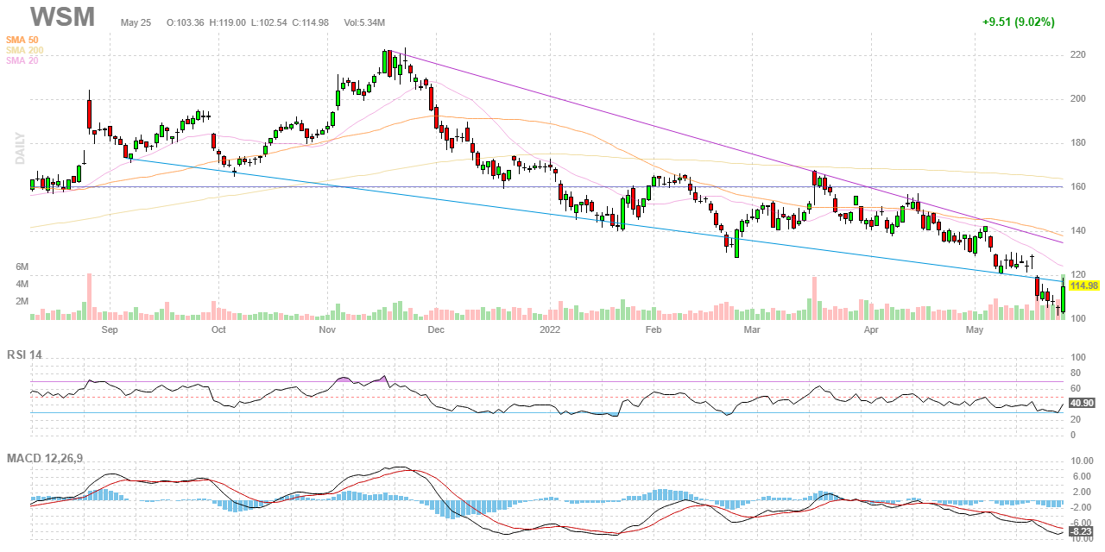Viewport: 1105px width, 552px height.
Task: Click the 220 price axis label
Action: 1077,54
